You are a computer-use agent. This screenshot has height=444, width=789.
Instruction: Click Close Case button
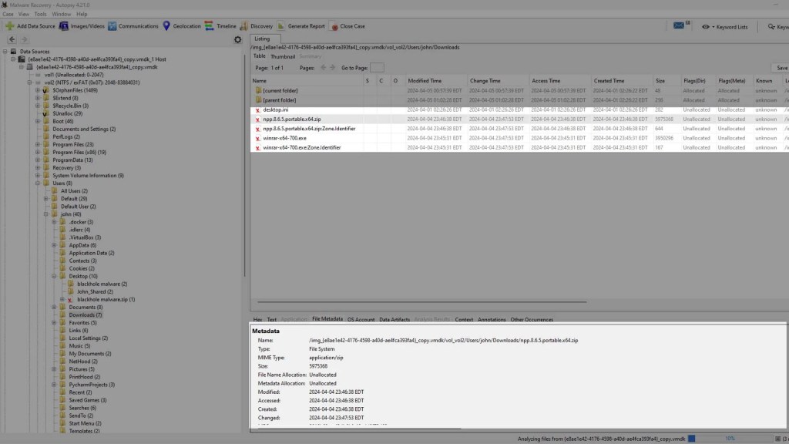click(x=347, y=26)
